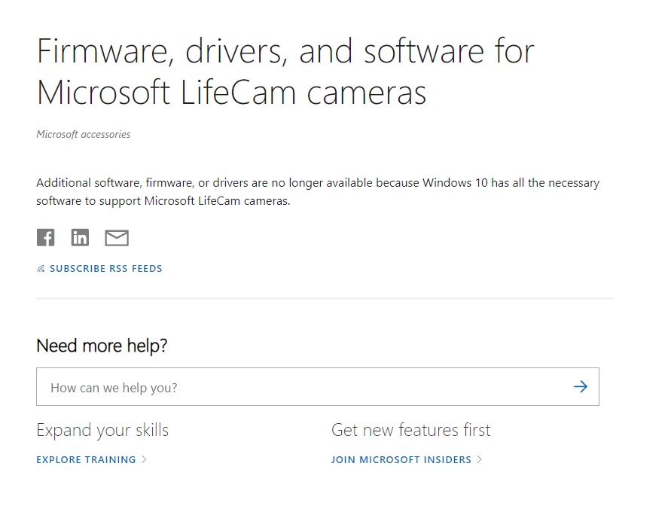Viewport: 668px width, 512px height.
Task: Click 'Windows 10' in the body paragraph
Action: (455, 183)
